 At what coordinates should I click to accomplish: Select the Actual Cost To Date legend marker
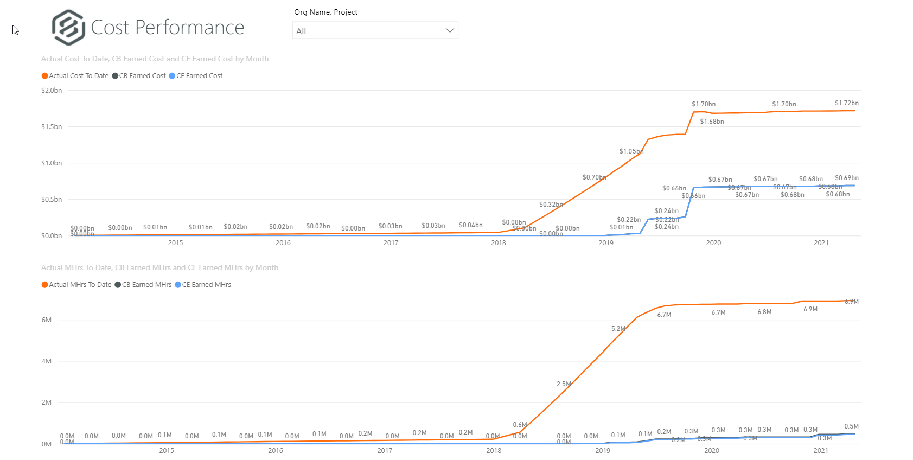pos(45,76)
